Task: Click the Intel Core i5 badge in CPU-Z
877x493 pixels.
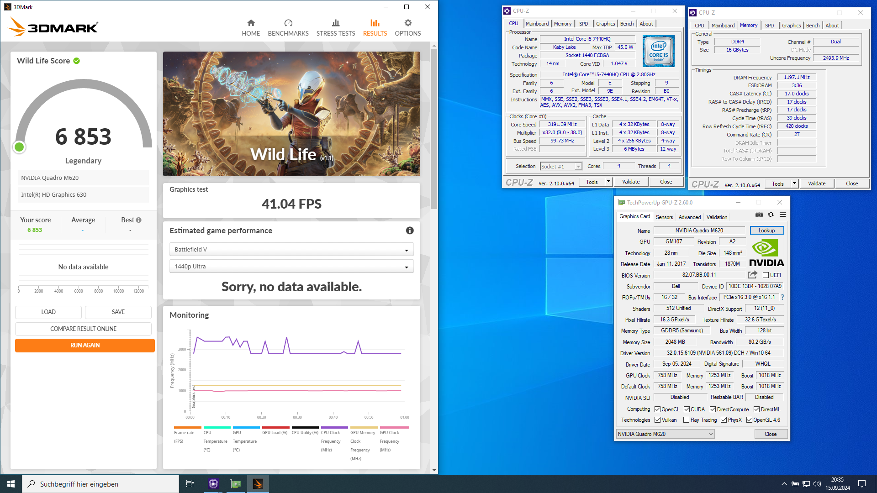Action: click(x=658, y=51)
